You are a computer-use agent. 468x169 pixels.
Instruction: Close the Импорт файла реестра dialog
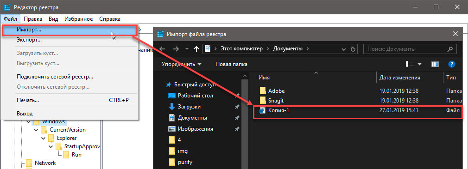[455, 34]
